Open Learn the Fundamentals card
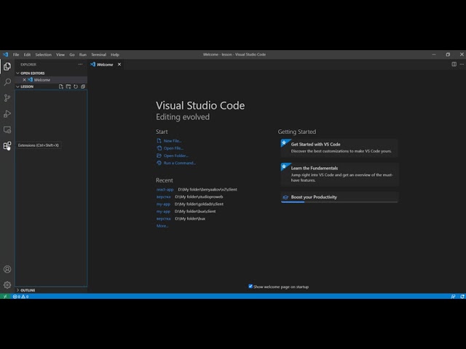Screen dimensions: 466x349 pyautogui.click(x=339, y=174)
